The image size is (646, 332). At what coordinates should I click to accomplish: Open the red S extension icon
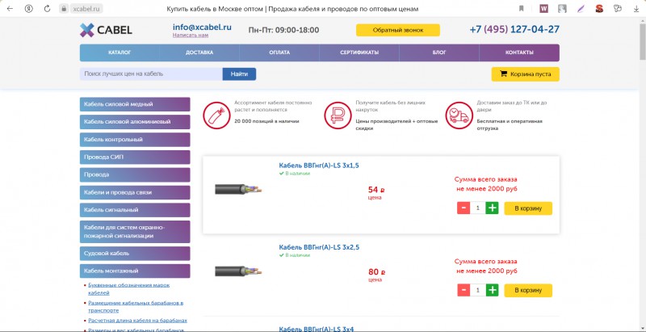pos(599,9)
